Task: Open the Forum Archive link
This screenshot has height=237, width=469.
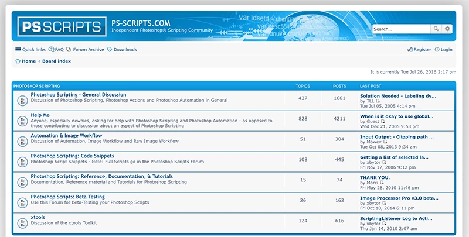Action: pyautogui.click(x=85, y=50)
